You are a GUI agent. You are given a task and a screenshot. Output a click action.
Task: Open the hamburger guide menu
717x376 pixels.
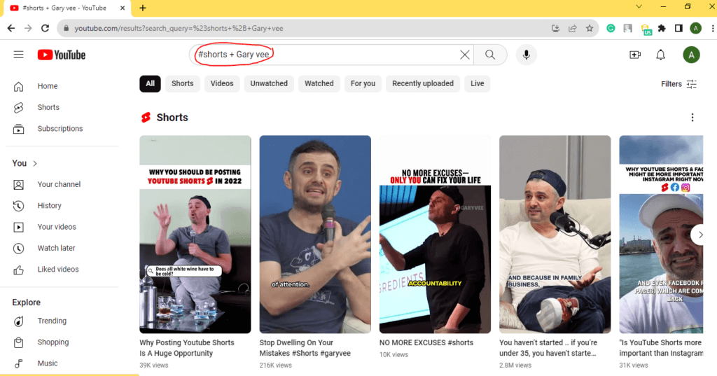pos(18,55)
